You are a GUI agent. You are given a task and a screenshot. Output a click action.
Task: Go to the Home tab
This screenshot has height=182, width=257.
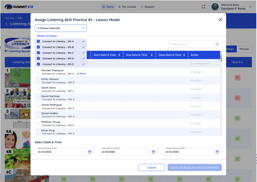coord(108,7)
